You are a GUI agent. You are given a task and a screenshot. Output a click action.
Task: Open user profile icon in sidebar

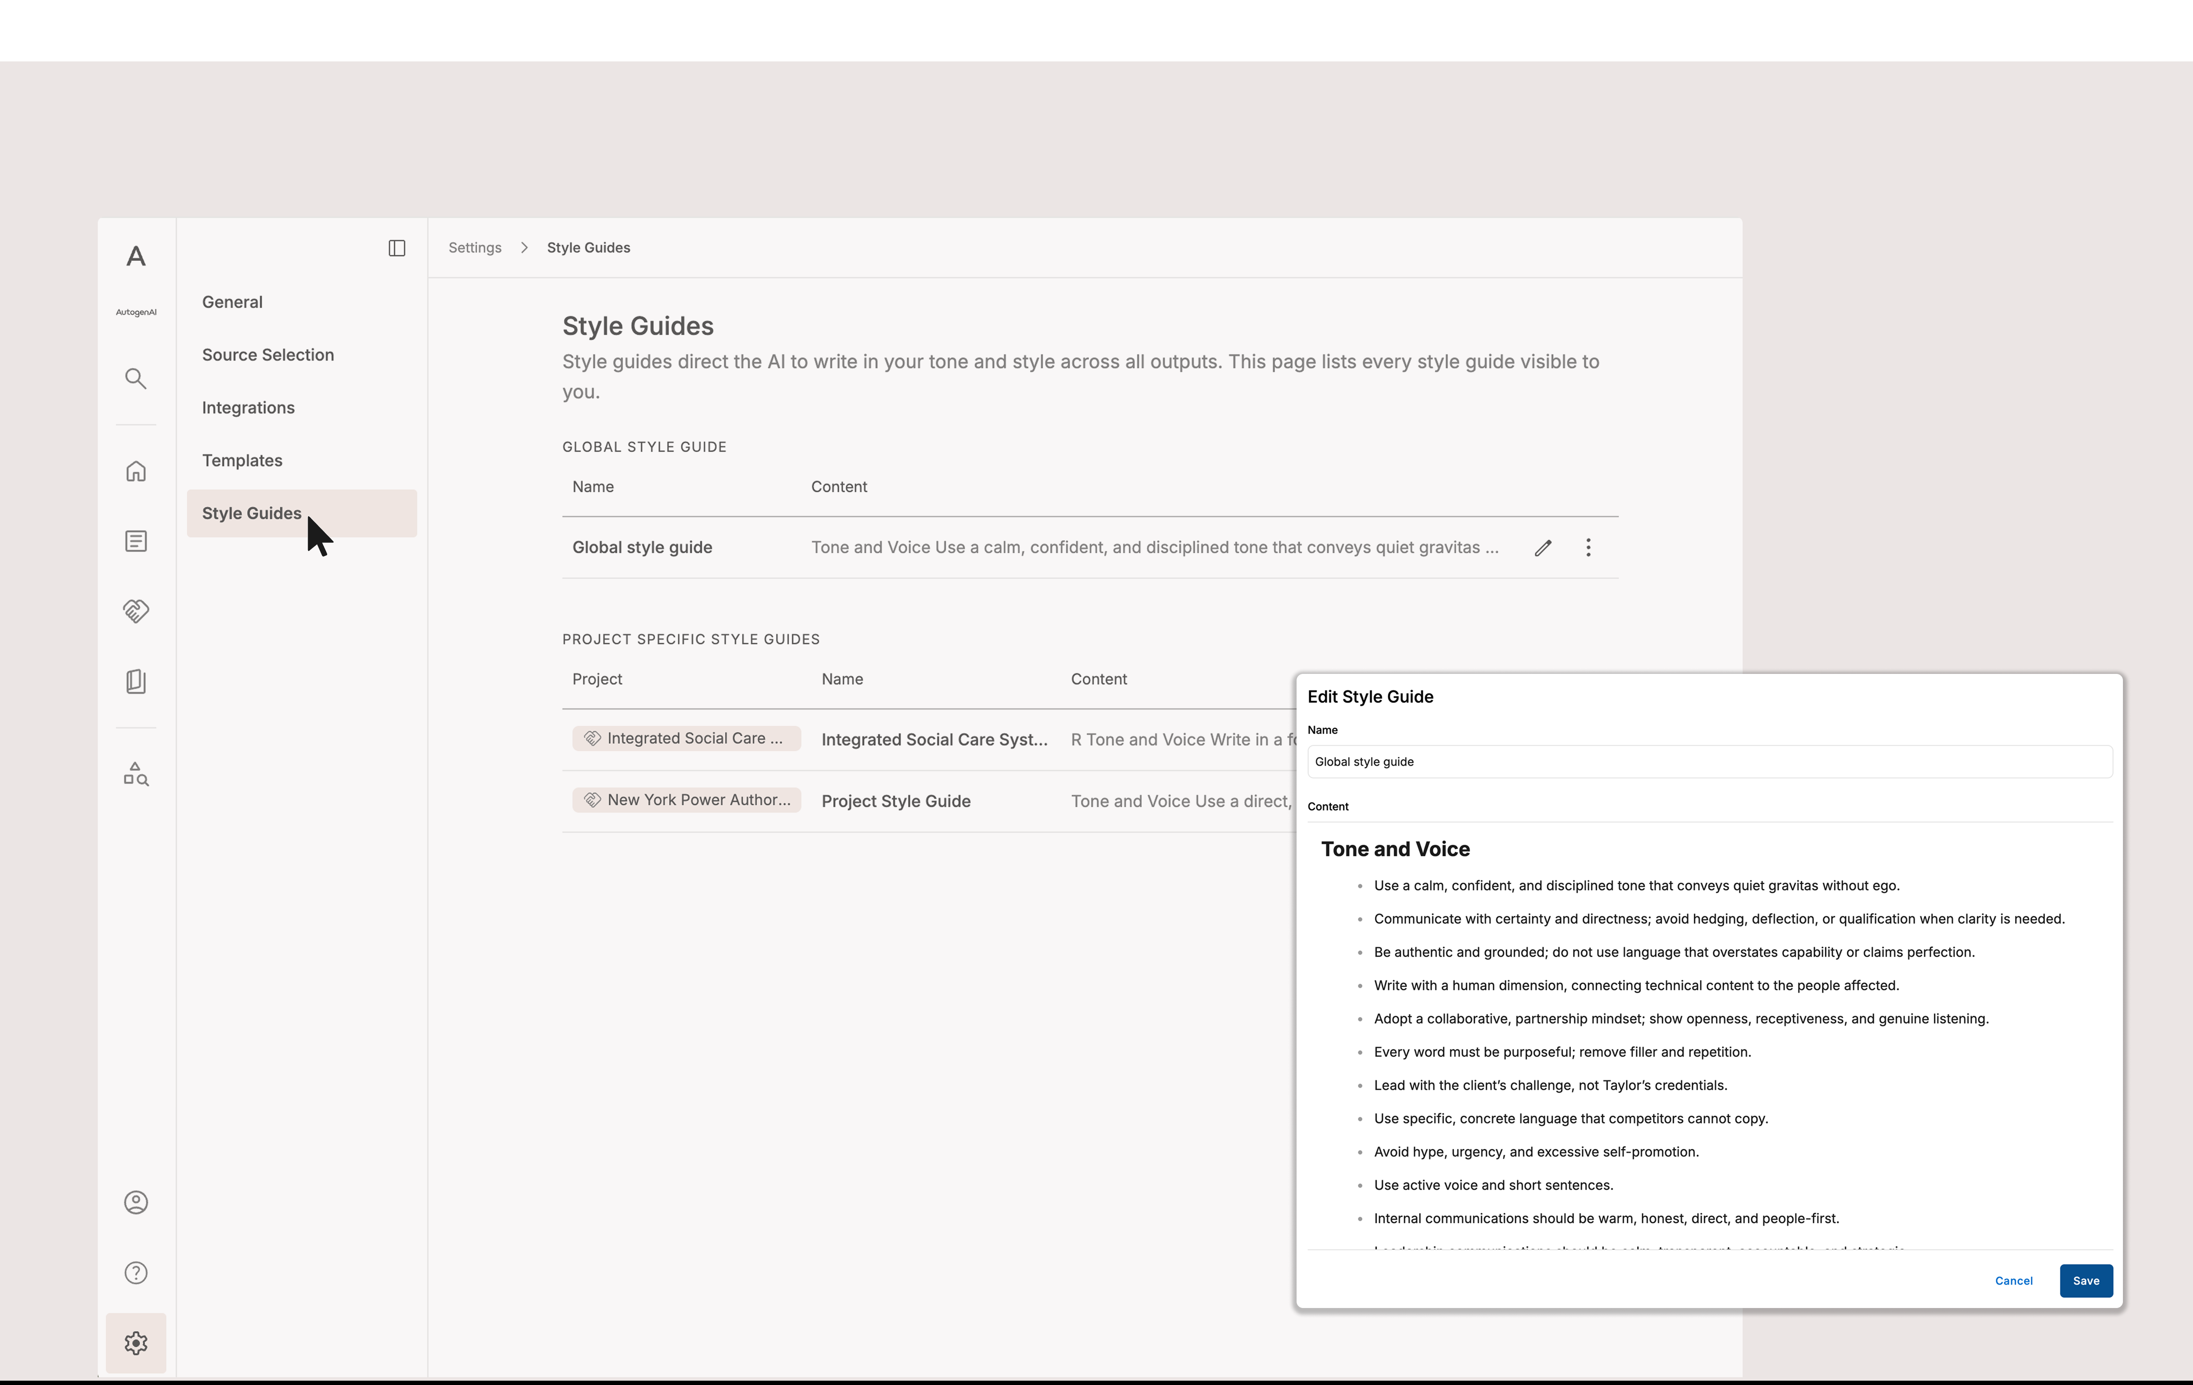coord(136,1203)
